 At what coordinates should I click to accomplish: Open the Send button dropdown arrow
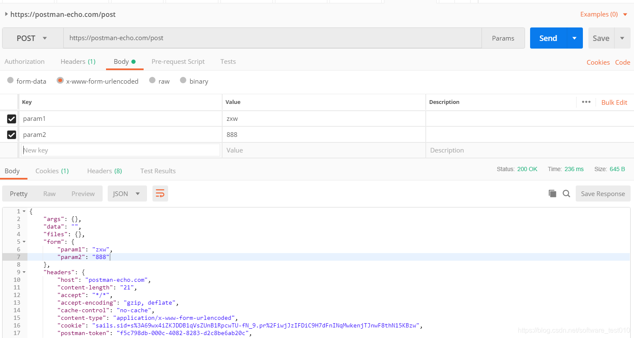pyautogui.click(x=574, y=38)
